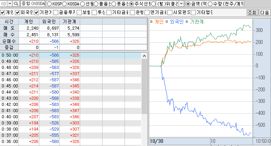
Task: Click the 증감 row label
Action: 9,47
